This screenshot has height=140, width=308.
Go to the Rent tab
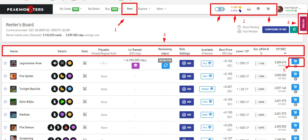(x=130, y=9)
